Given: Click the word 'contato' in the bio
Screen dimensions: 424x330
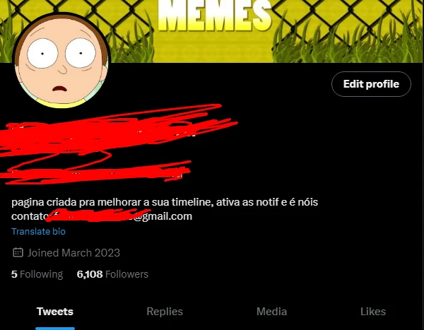Looking at the screenshot, I should pyautogui.click(x=29, y=216).
